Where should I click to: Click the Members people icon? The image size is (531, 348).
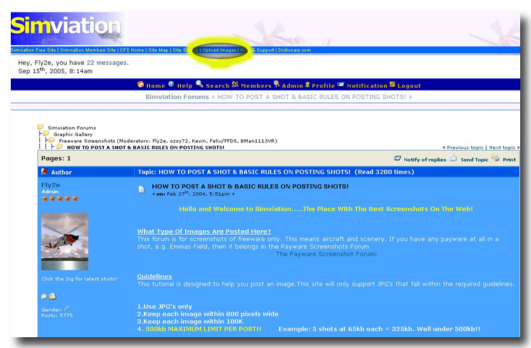[x=235, y=84]
